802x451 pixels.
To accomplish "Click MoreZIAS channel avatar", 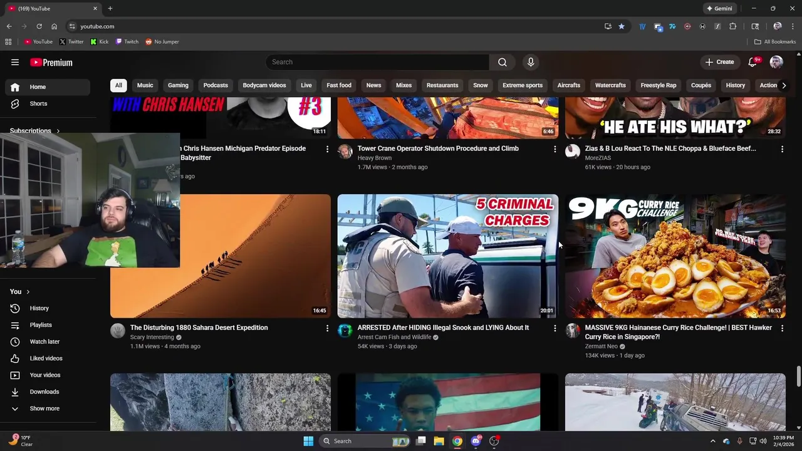I will coord(573,152).
